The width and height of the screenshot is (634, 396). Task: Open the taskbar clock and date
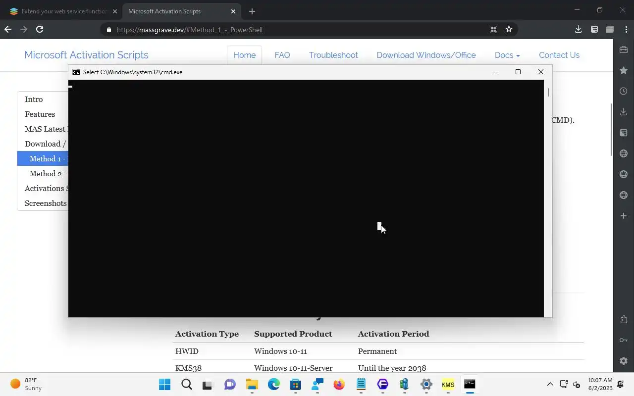pyautogui.click(x=600, y=384)
